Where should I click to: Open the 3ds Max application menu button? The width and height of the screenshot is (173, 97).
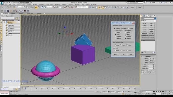pos(2,3)
